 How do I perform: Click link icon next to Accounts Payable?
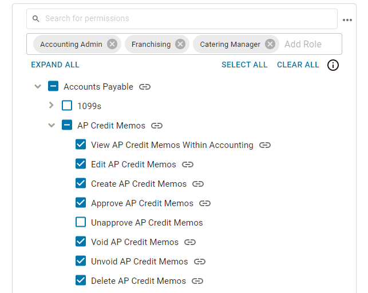click(145, 87)
